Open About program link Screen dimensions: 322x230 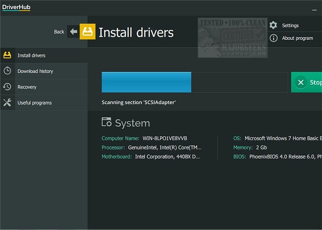click(x=297, y=38)
